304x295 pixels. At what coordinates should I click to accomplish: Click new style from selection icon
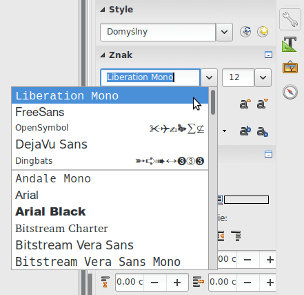click(x=263, y=32)
